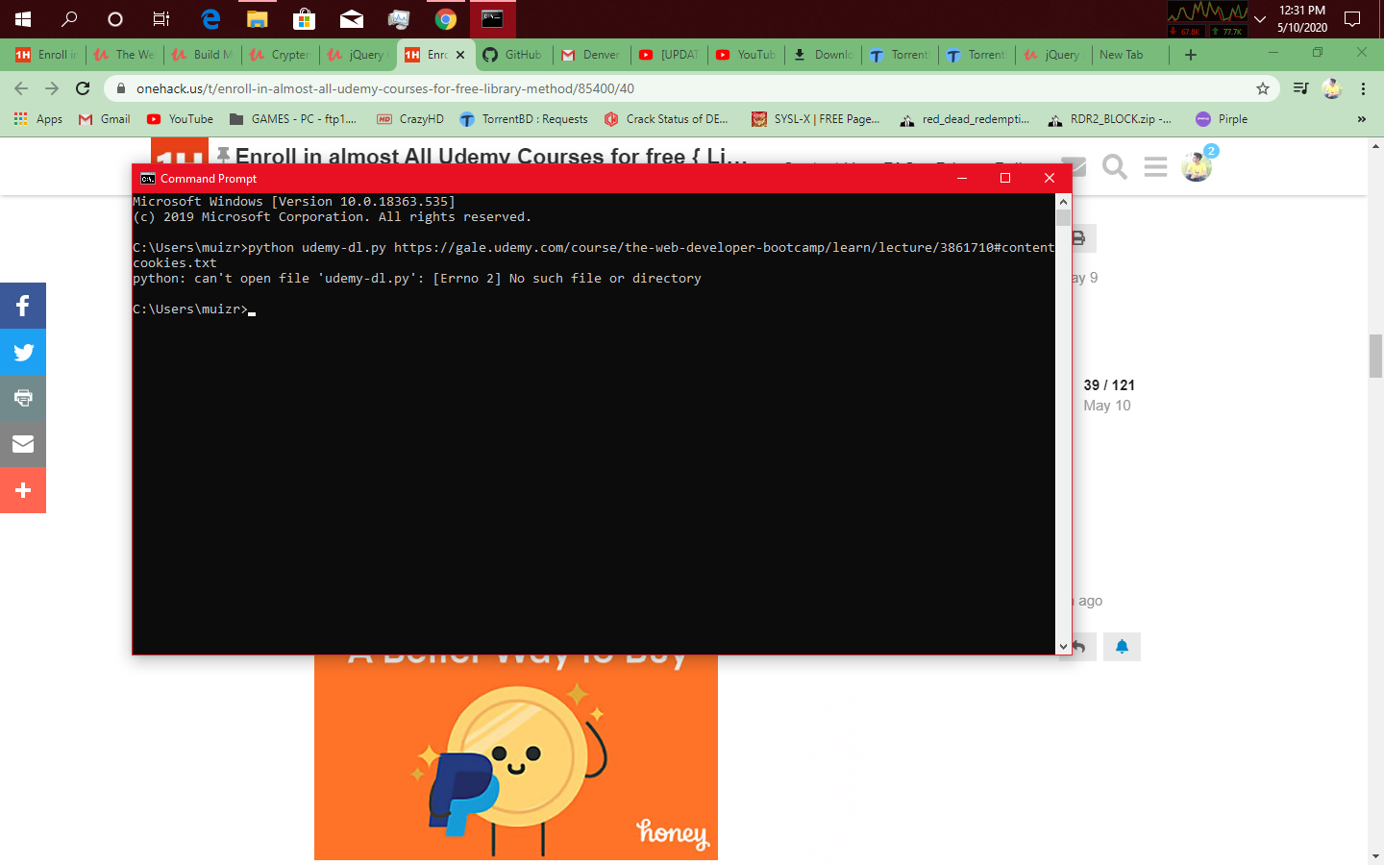Expand more sharing options plus icon
The width and height of the screenshot is (1384, 865).
tap(23, 490)
